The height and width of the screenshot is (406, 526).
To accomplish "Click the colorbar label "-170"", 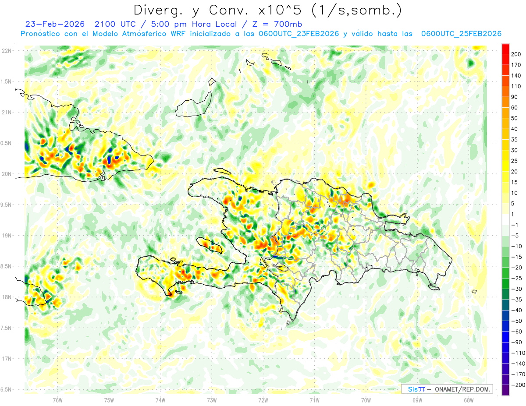I will point(518,374).
